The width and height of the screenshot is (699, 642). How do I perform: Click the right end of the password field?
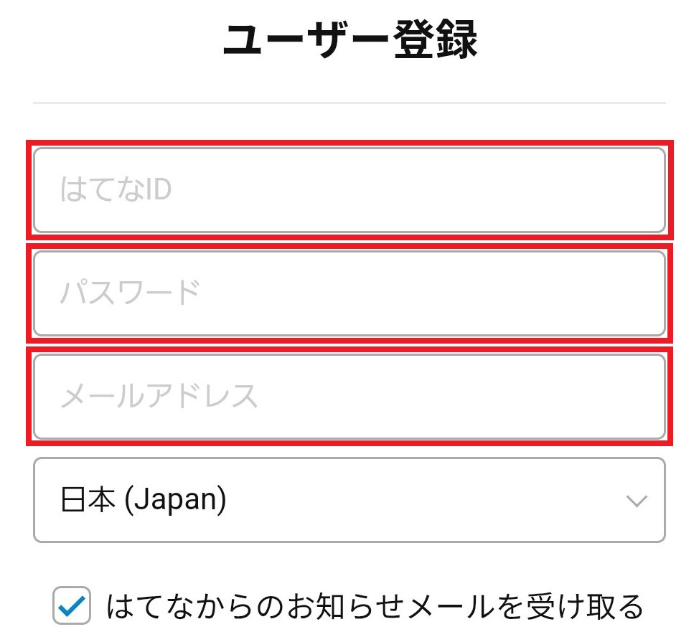(x=632, y=294)
